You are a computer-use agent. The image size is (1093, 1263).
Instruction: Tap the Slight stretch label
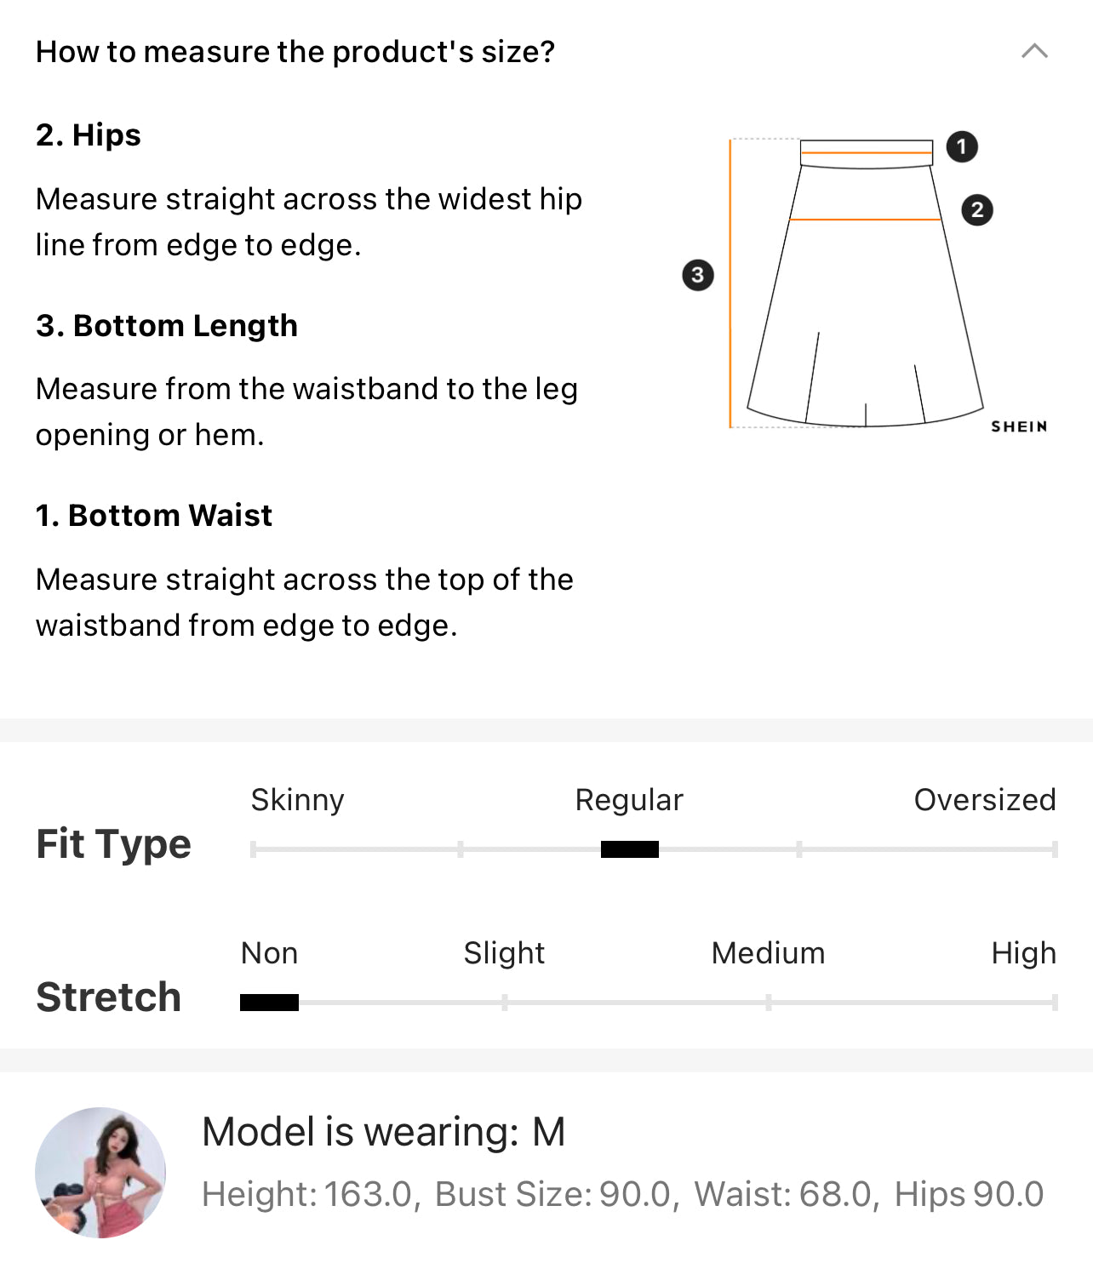tap(504, 953)
